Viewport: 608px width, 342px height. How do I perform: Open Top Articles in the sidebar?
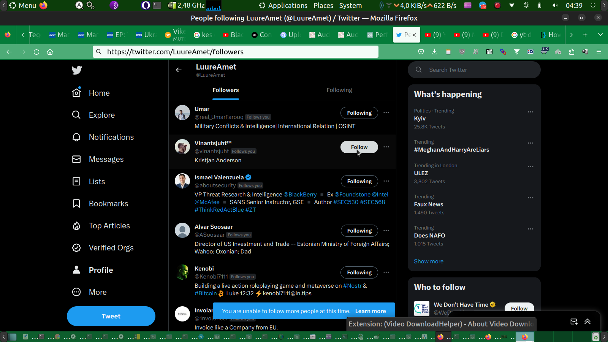tap(101, 226)
